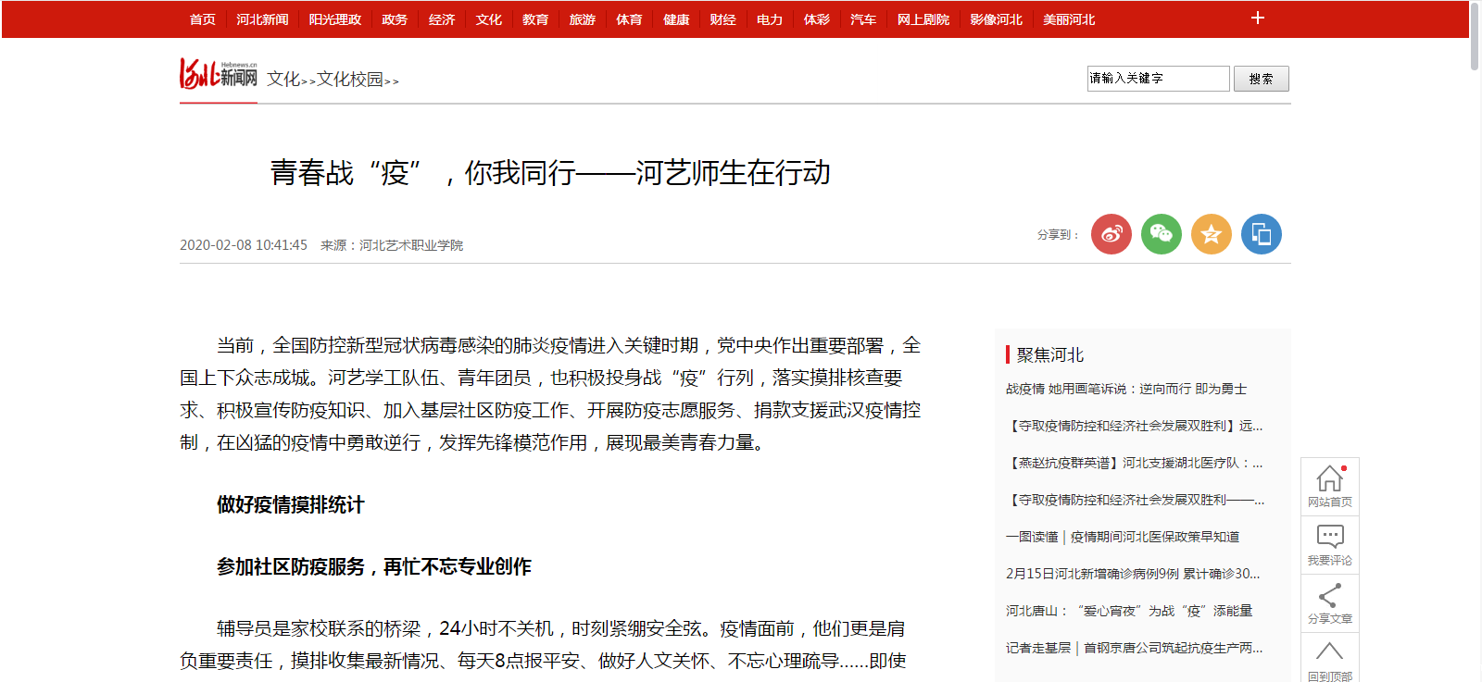Viewport: 1482px width, 682px height.
Task: Click the 文化校园 breadcrumb link
Action: pos(350,80)
